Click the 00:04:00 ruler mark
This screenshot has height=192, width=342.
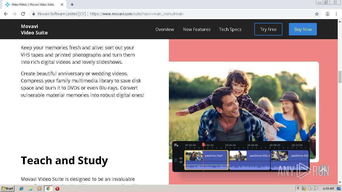pyautogui.click(x=230, y=145)
